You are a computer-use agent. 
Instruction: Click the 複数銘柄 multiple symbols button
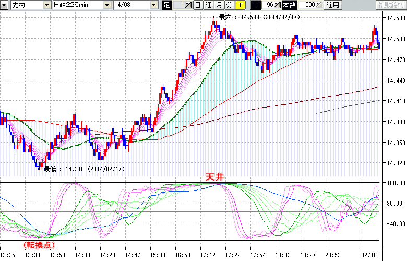tap(390, 5)
